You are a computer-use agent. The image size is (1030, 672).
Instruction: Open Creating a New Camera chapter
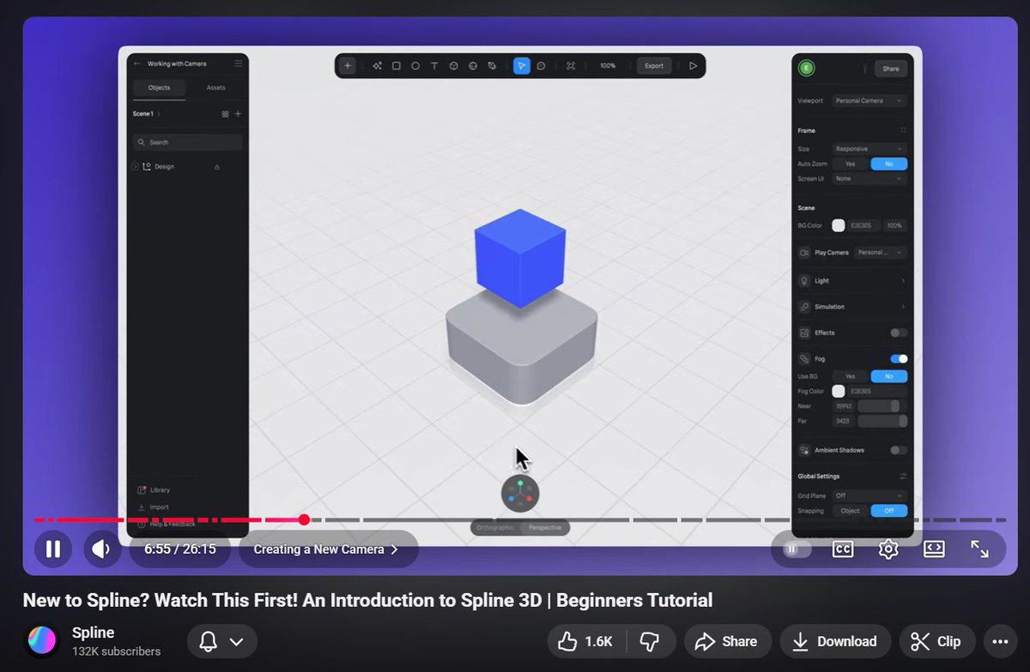pos(329,549)
